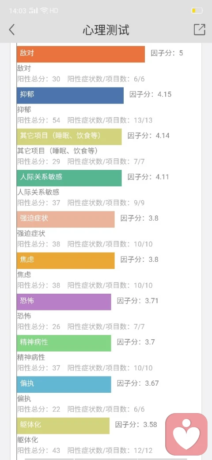The height and width of the screenshot is (460, 212).
Task: Select the blue 抑郁 bar
Action: coord(70,96)
